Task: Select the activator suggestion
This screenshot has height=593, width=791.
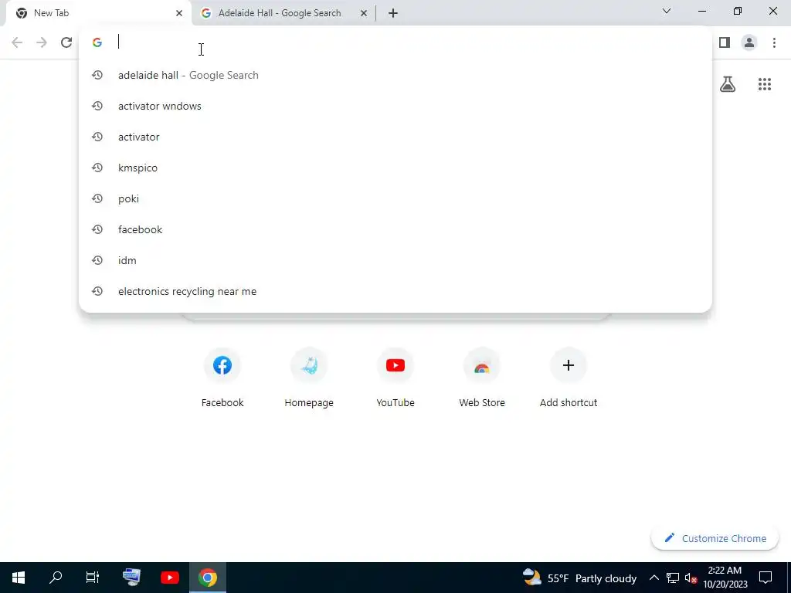Action: pos(395,137)
